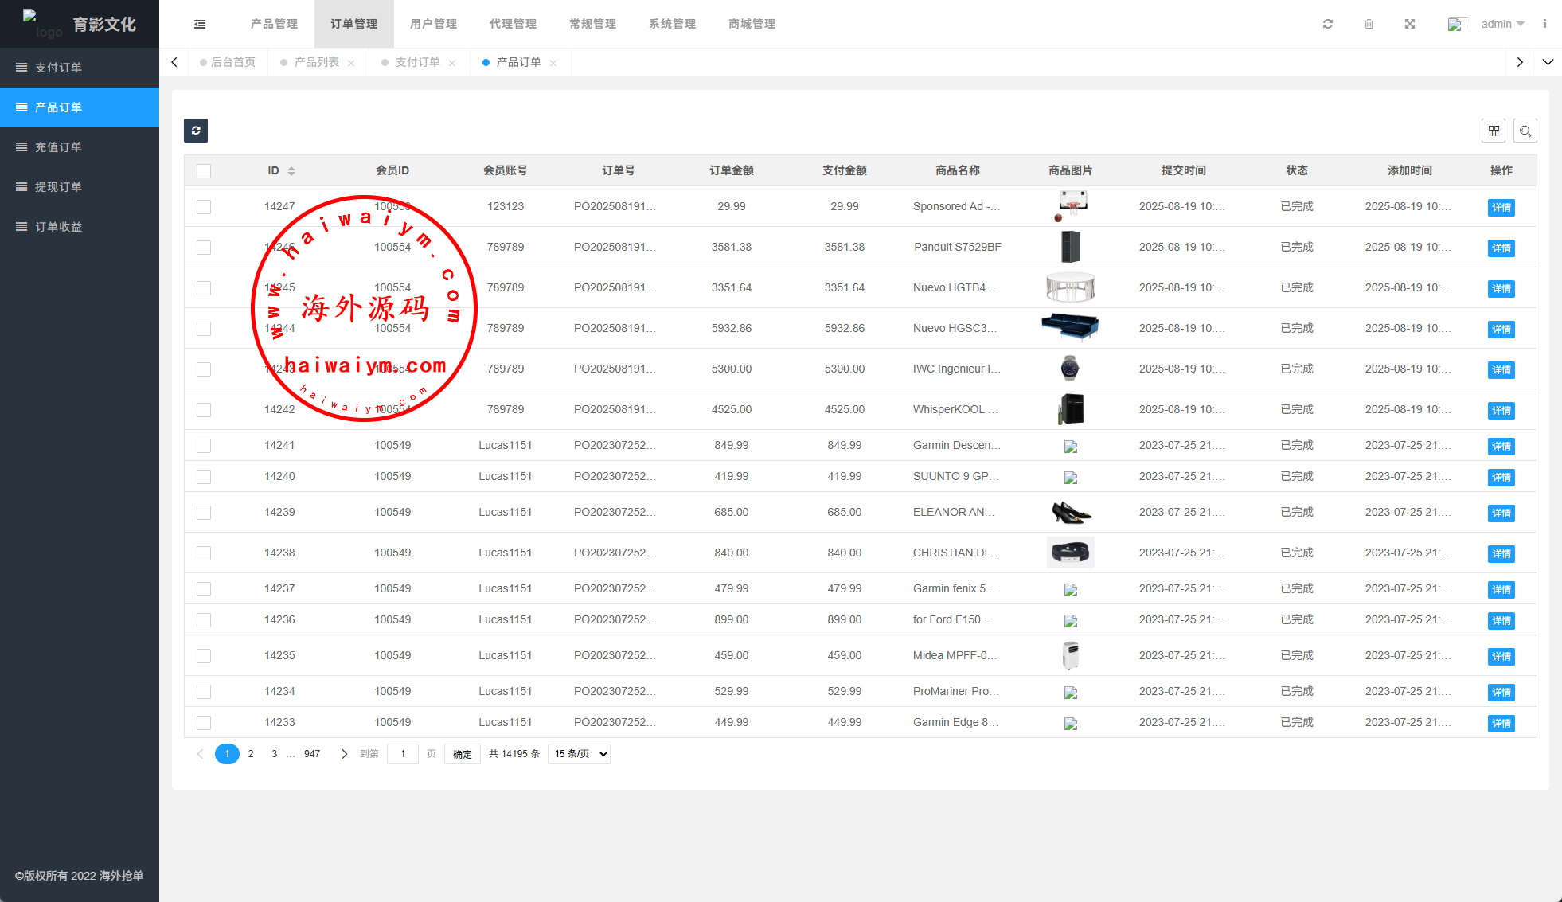Expand the admin user dropdown
The width and height of the screenshot is (1562, 902).
pos(1502,24)
